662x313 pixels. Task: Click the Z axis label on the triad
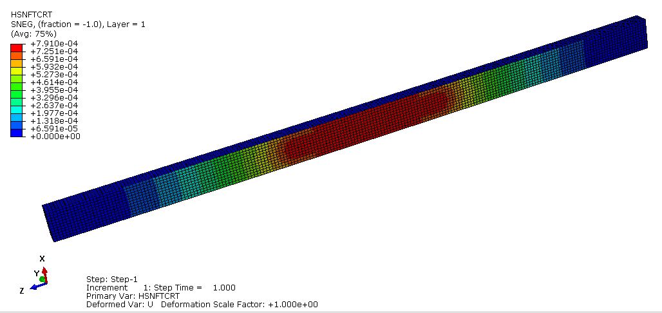pyautogui.click(x=21, y=291)
